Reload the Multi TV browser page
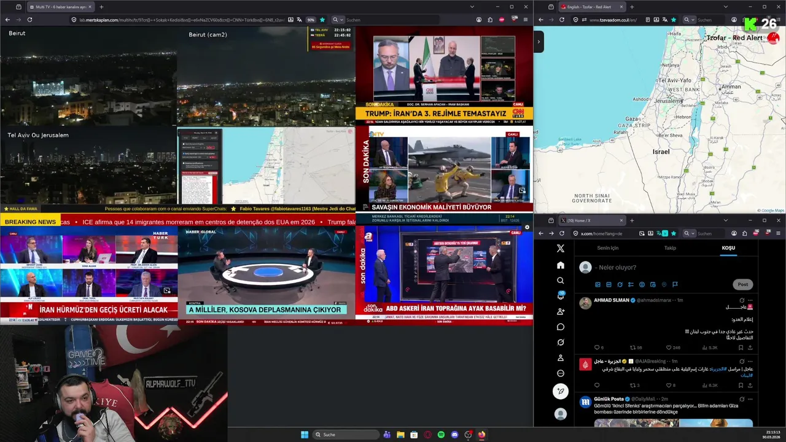This screenshot has width=786, height=442. click(x=29, y=20)
